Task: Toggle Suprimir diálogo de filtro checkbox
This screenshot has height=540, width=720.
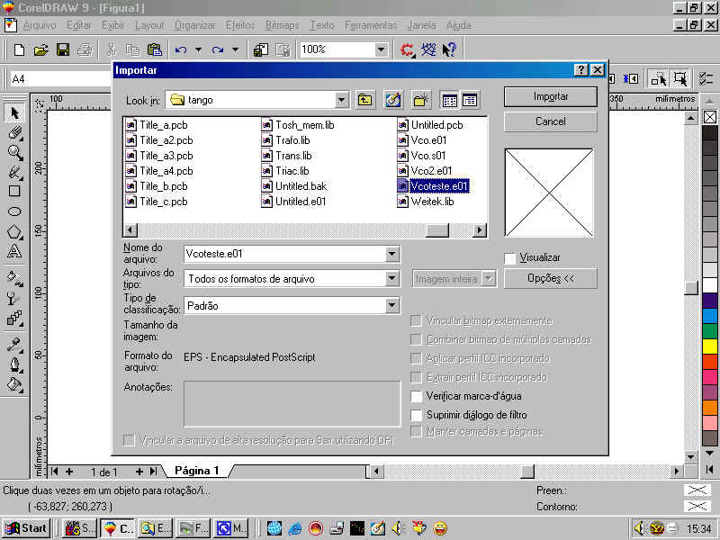Action: (x=416, y=415)
